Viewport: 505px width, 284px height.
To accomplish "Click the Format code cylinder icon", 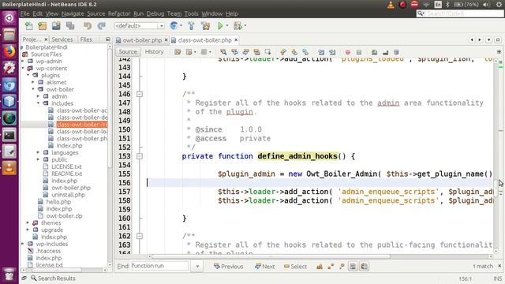I will (x=396, y=52).
